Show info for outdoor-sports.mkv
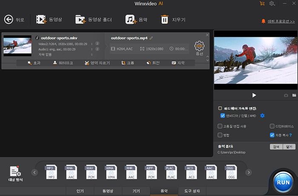This screenshot has width=298, height=196. 37,38
